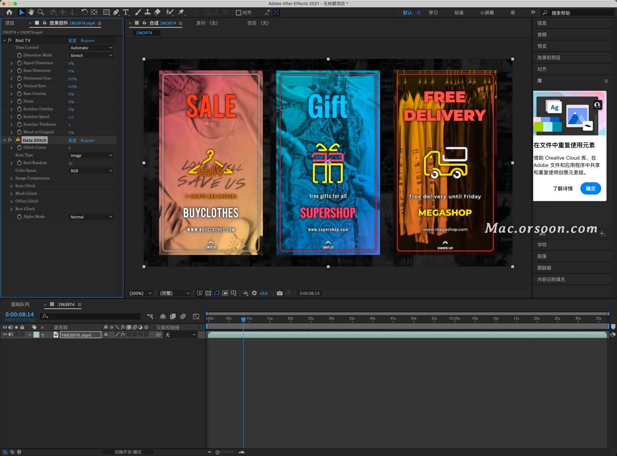Expand the Block Glitch property group
The width and height of the screenshot is (617, 456).
[12, 194]
